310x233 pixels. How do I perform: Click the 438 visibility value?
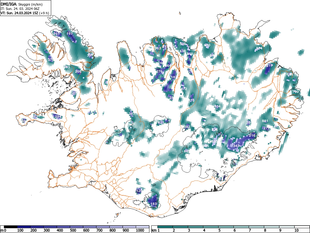(183, 51)
